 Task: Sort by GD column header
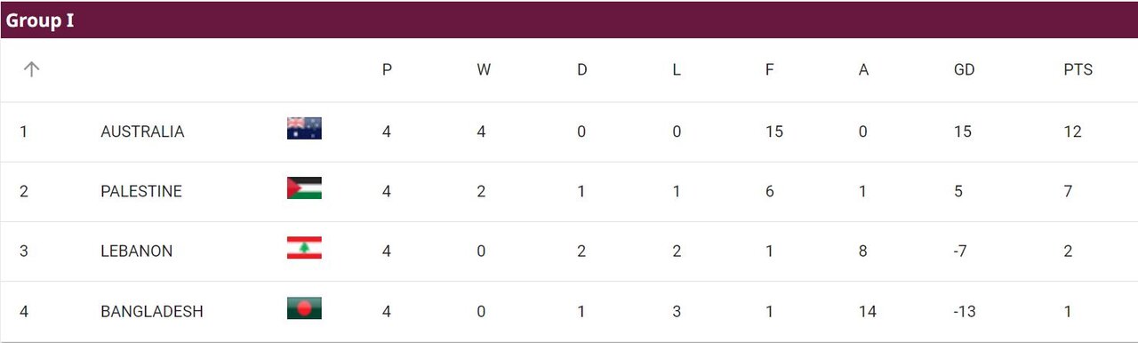(964, 69)
